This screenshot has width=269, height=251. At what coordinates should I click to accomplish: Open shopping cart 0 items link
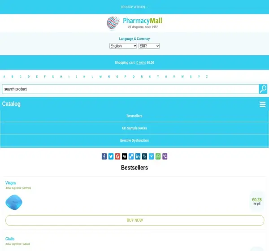pos(141,63)
